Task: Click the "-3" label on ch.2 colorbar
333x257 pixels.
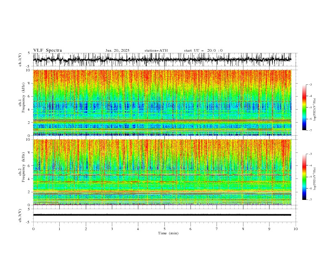Action: pyautogui.click(x=310, y=154)
